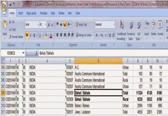Toggle Italic formatting
The image size is (168, 116).
click(31, 35)
